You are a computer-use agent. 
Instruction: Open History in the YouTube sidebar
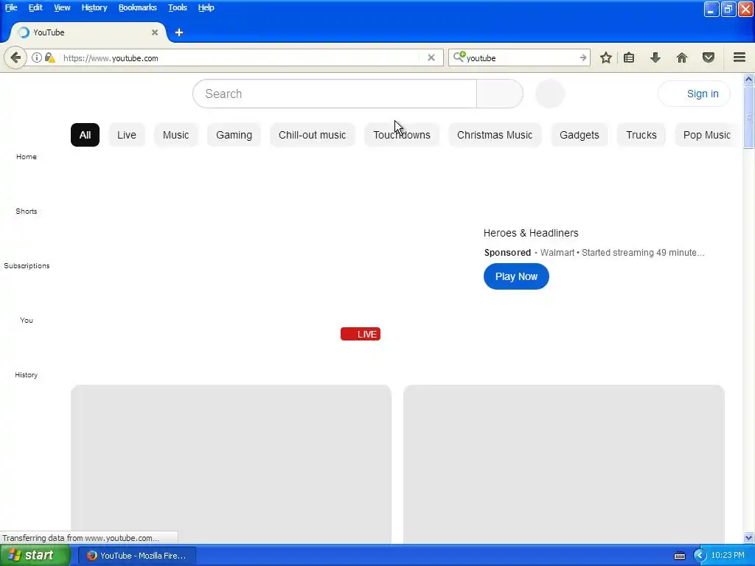[x=26, y=374]
